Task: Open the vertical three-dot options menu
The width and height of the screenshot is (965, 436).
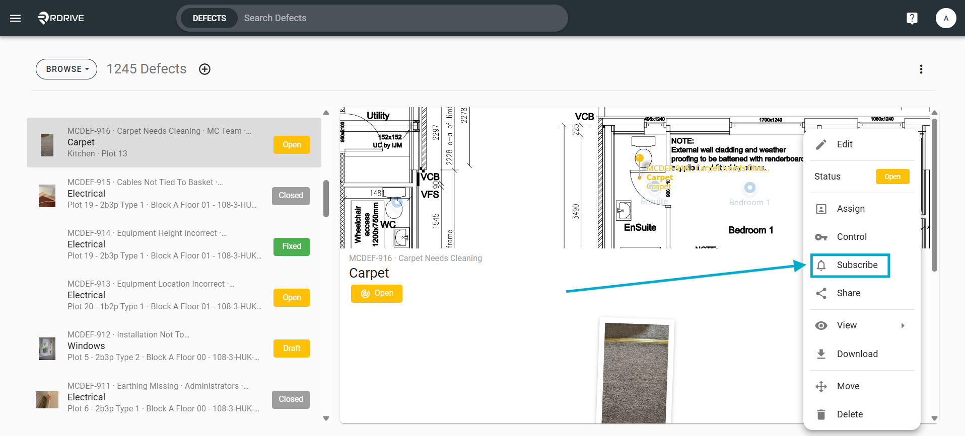Action: [x=921, y=69]
